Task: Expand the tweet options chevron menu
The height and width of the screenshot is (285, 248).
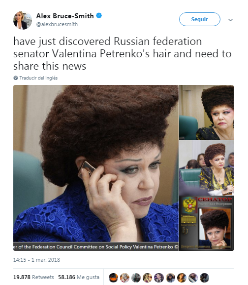Action: 230,20
